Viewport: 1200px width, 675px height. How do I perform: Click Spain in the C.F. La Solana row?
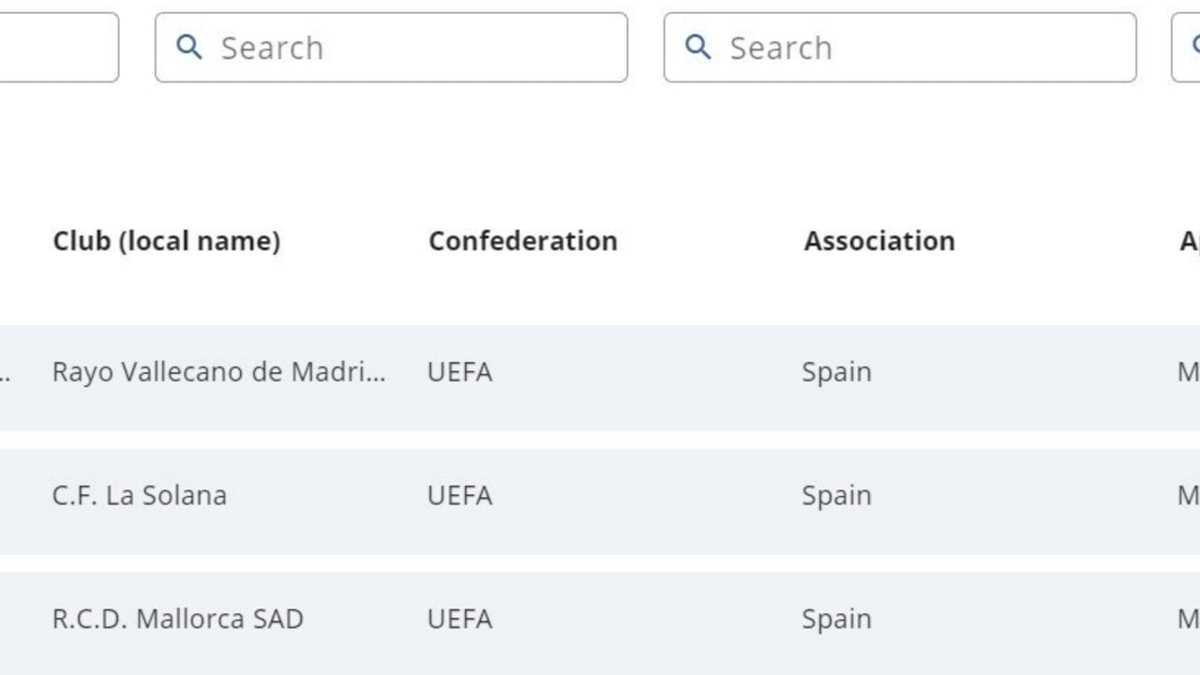coord(836,495)
